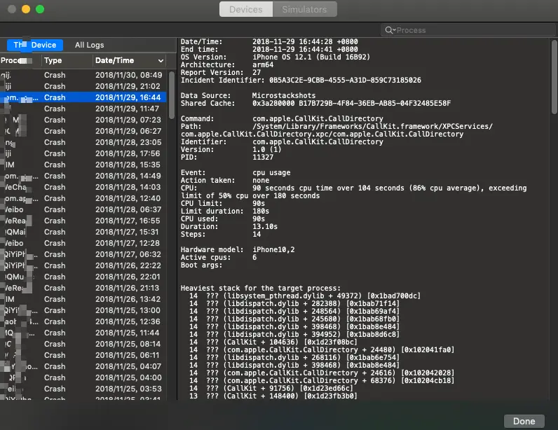Screen dimensions: 558x430
Task: Click the 'PID: 11327' line
Action: (x=226, y=157)
